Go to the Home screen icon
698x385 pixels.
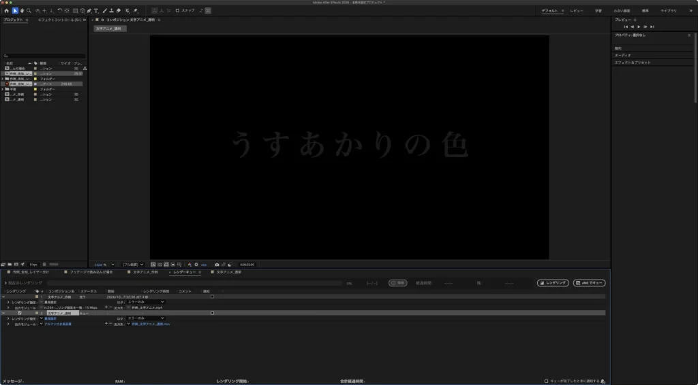(x=6, y=11)
